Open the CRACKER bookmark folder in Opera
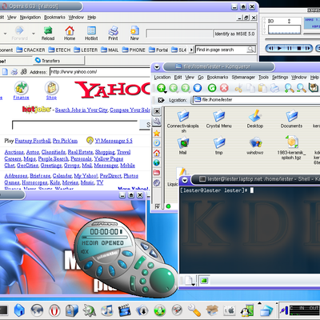Image resolution: width=320 pixels, height=320 pixels. click(x=30, y=50)
